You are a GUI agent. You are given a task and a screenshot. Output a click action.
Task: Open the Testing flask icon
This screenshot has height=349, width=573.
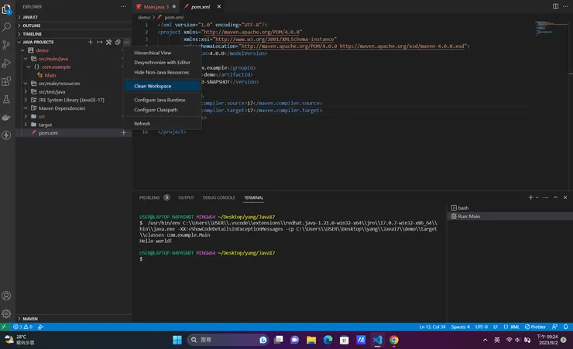(x=7, y=99)
